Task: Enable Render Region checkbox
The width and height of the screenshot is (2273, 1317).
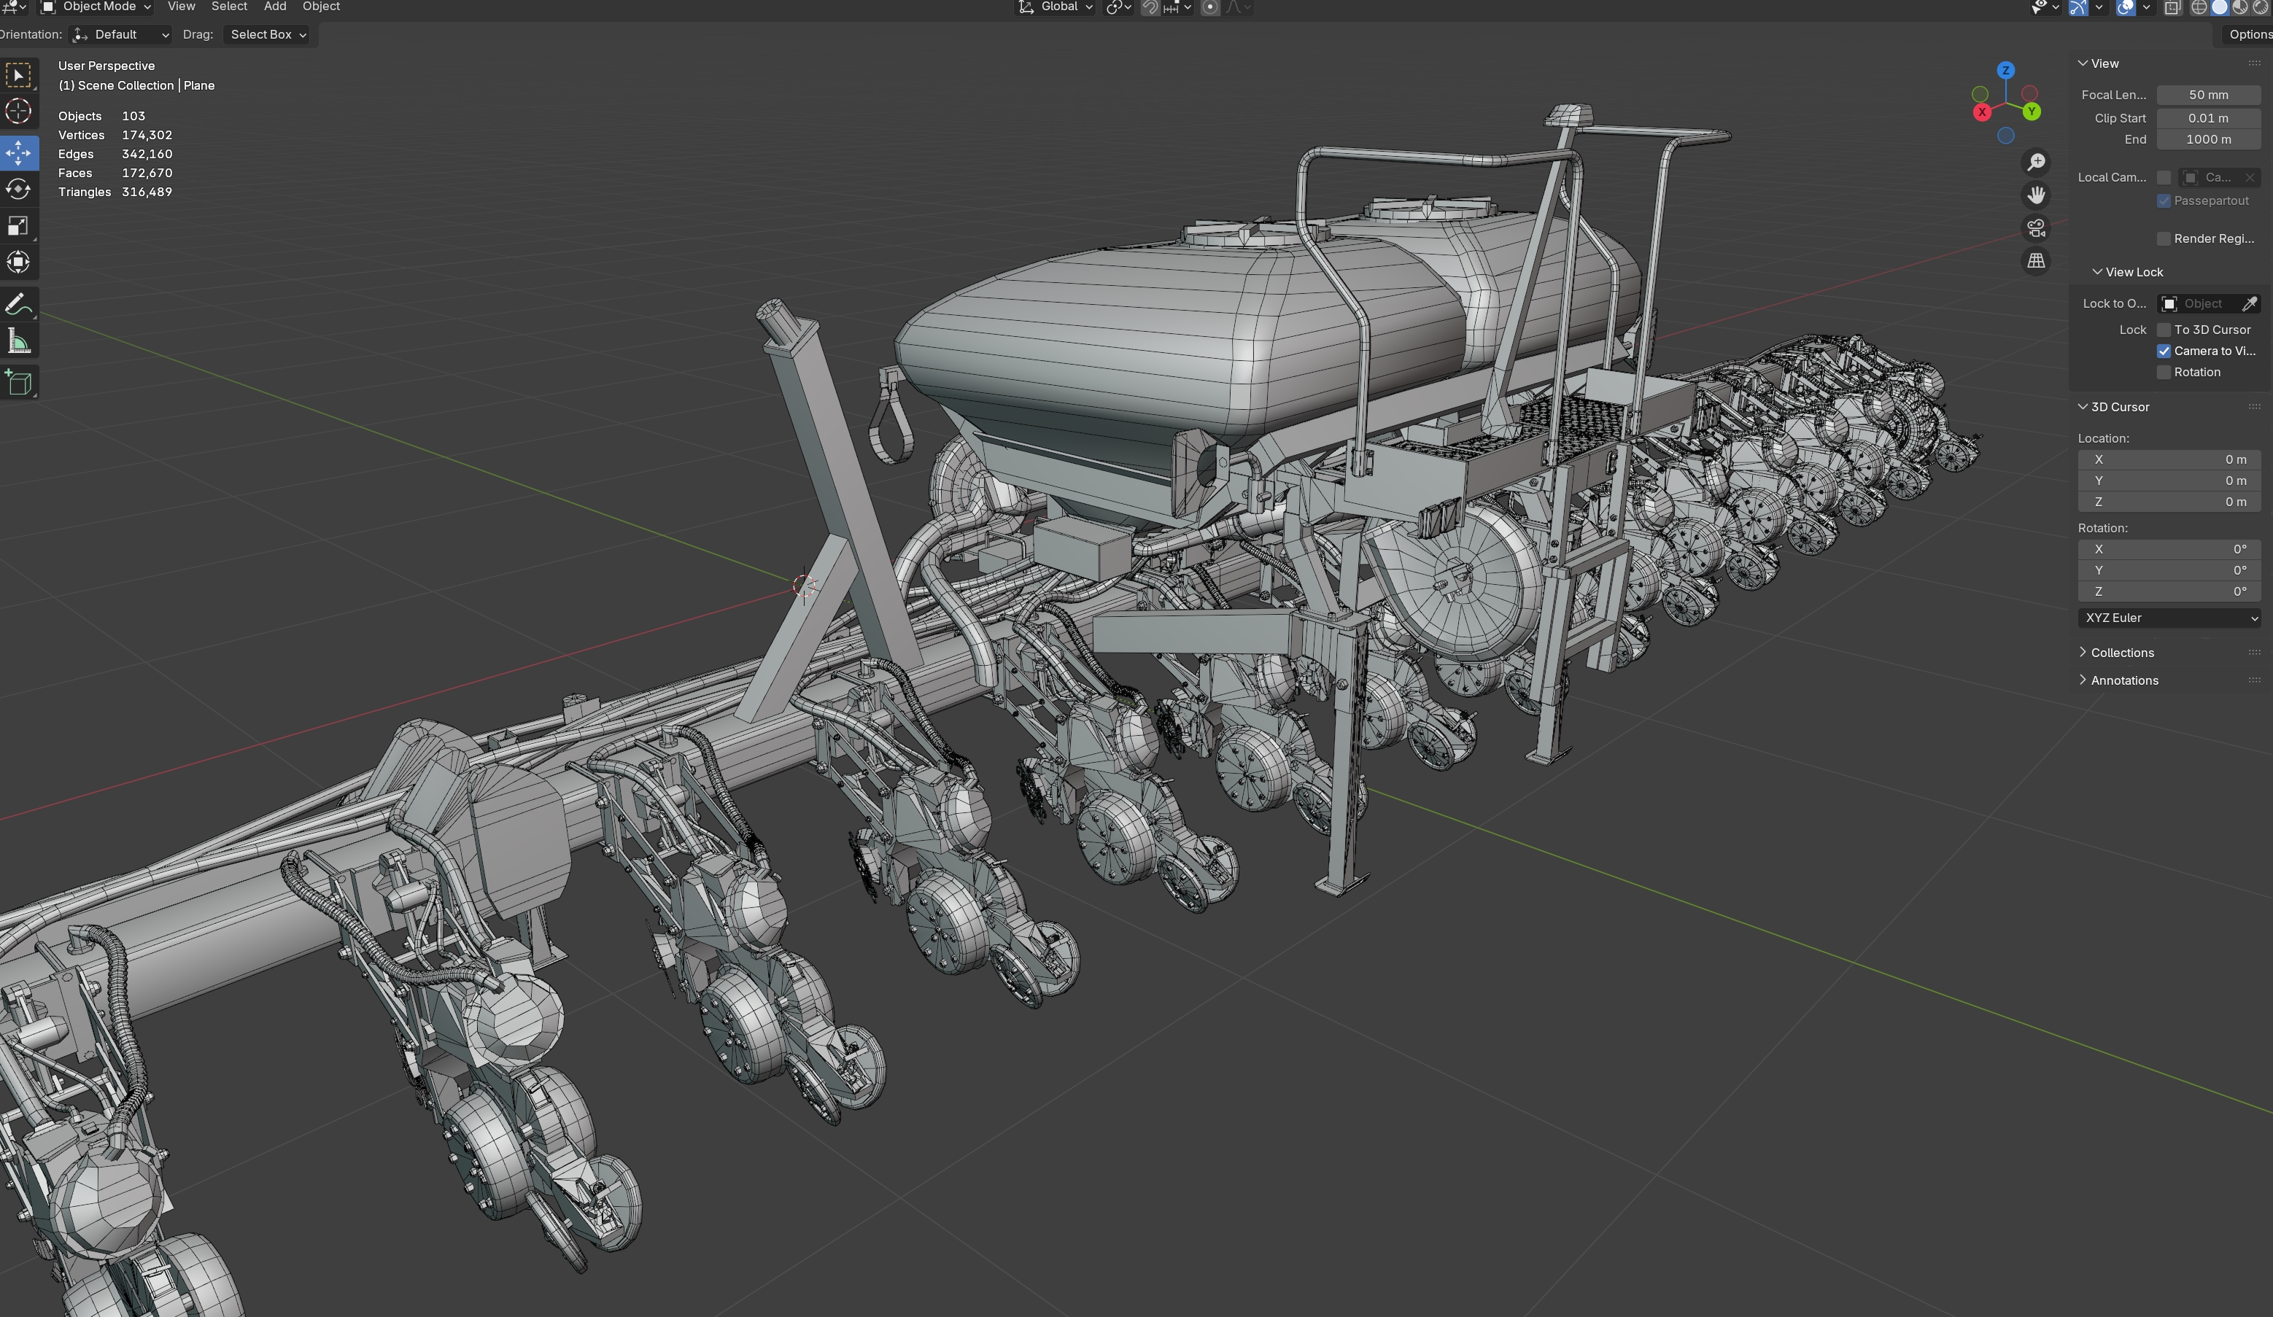Action: [x=2163, y=239]
